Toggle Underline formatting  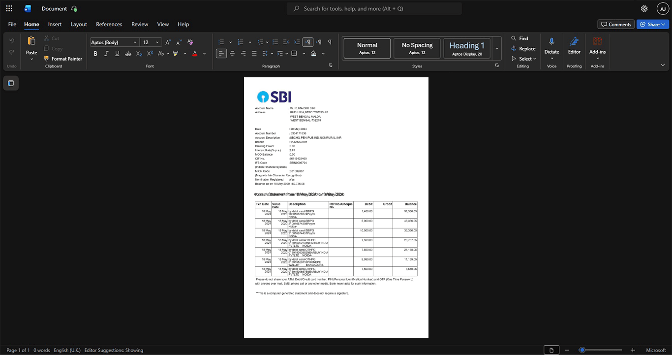tap(117, 53)
